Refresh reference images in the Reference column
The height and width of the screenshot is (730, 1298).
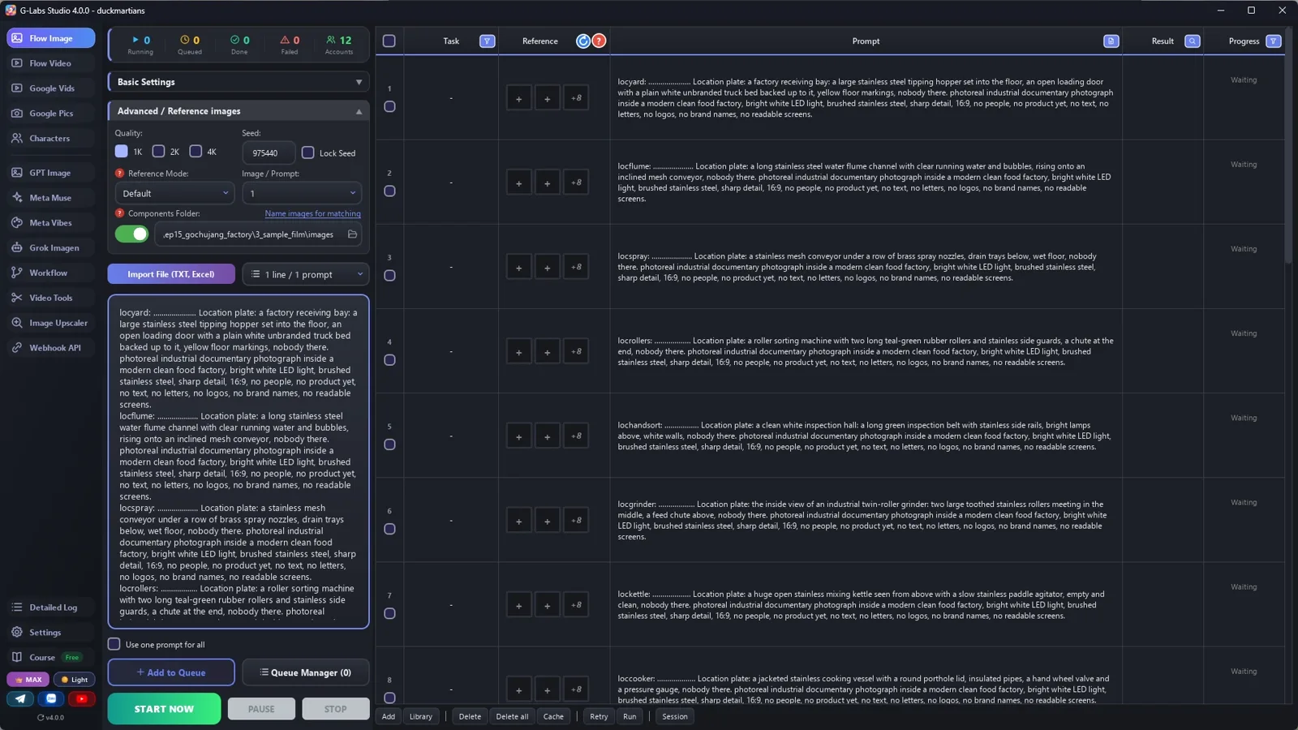tap(582, 41)
